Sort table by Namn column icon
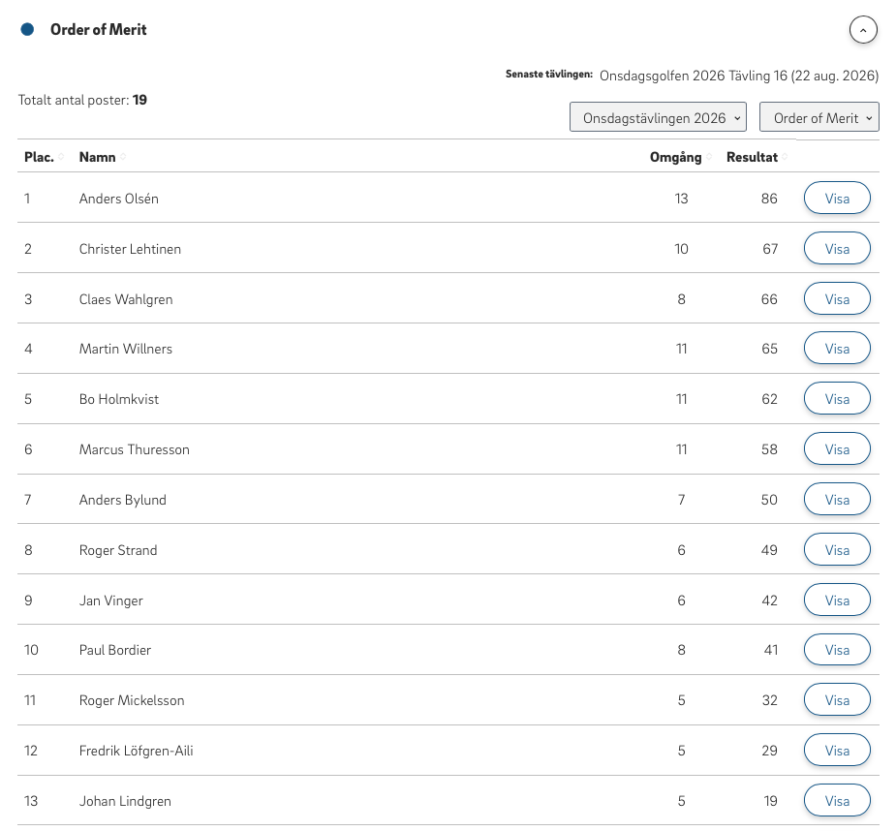 click(x=123, y=157)
